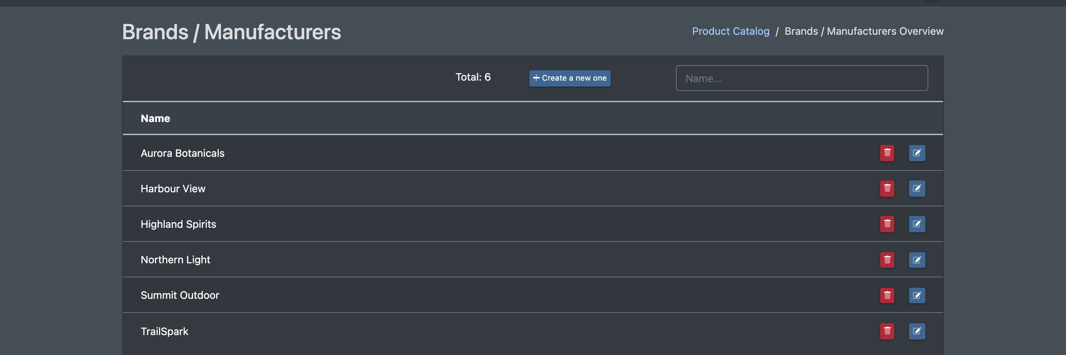Delete the Aurora Botanicals brand
The width and height of the screenshot is (1066, 355).
tap(887, 153)
